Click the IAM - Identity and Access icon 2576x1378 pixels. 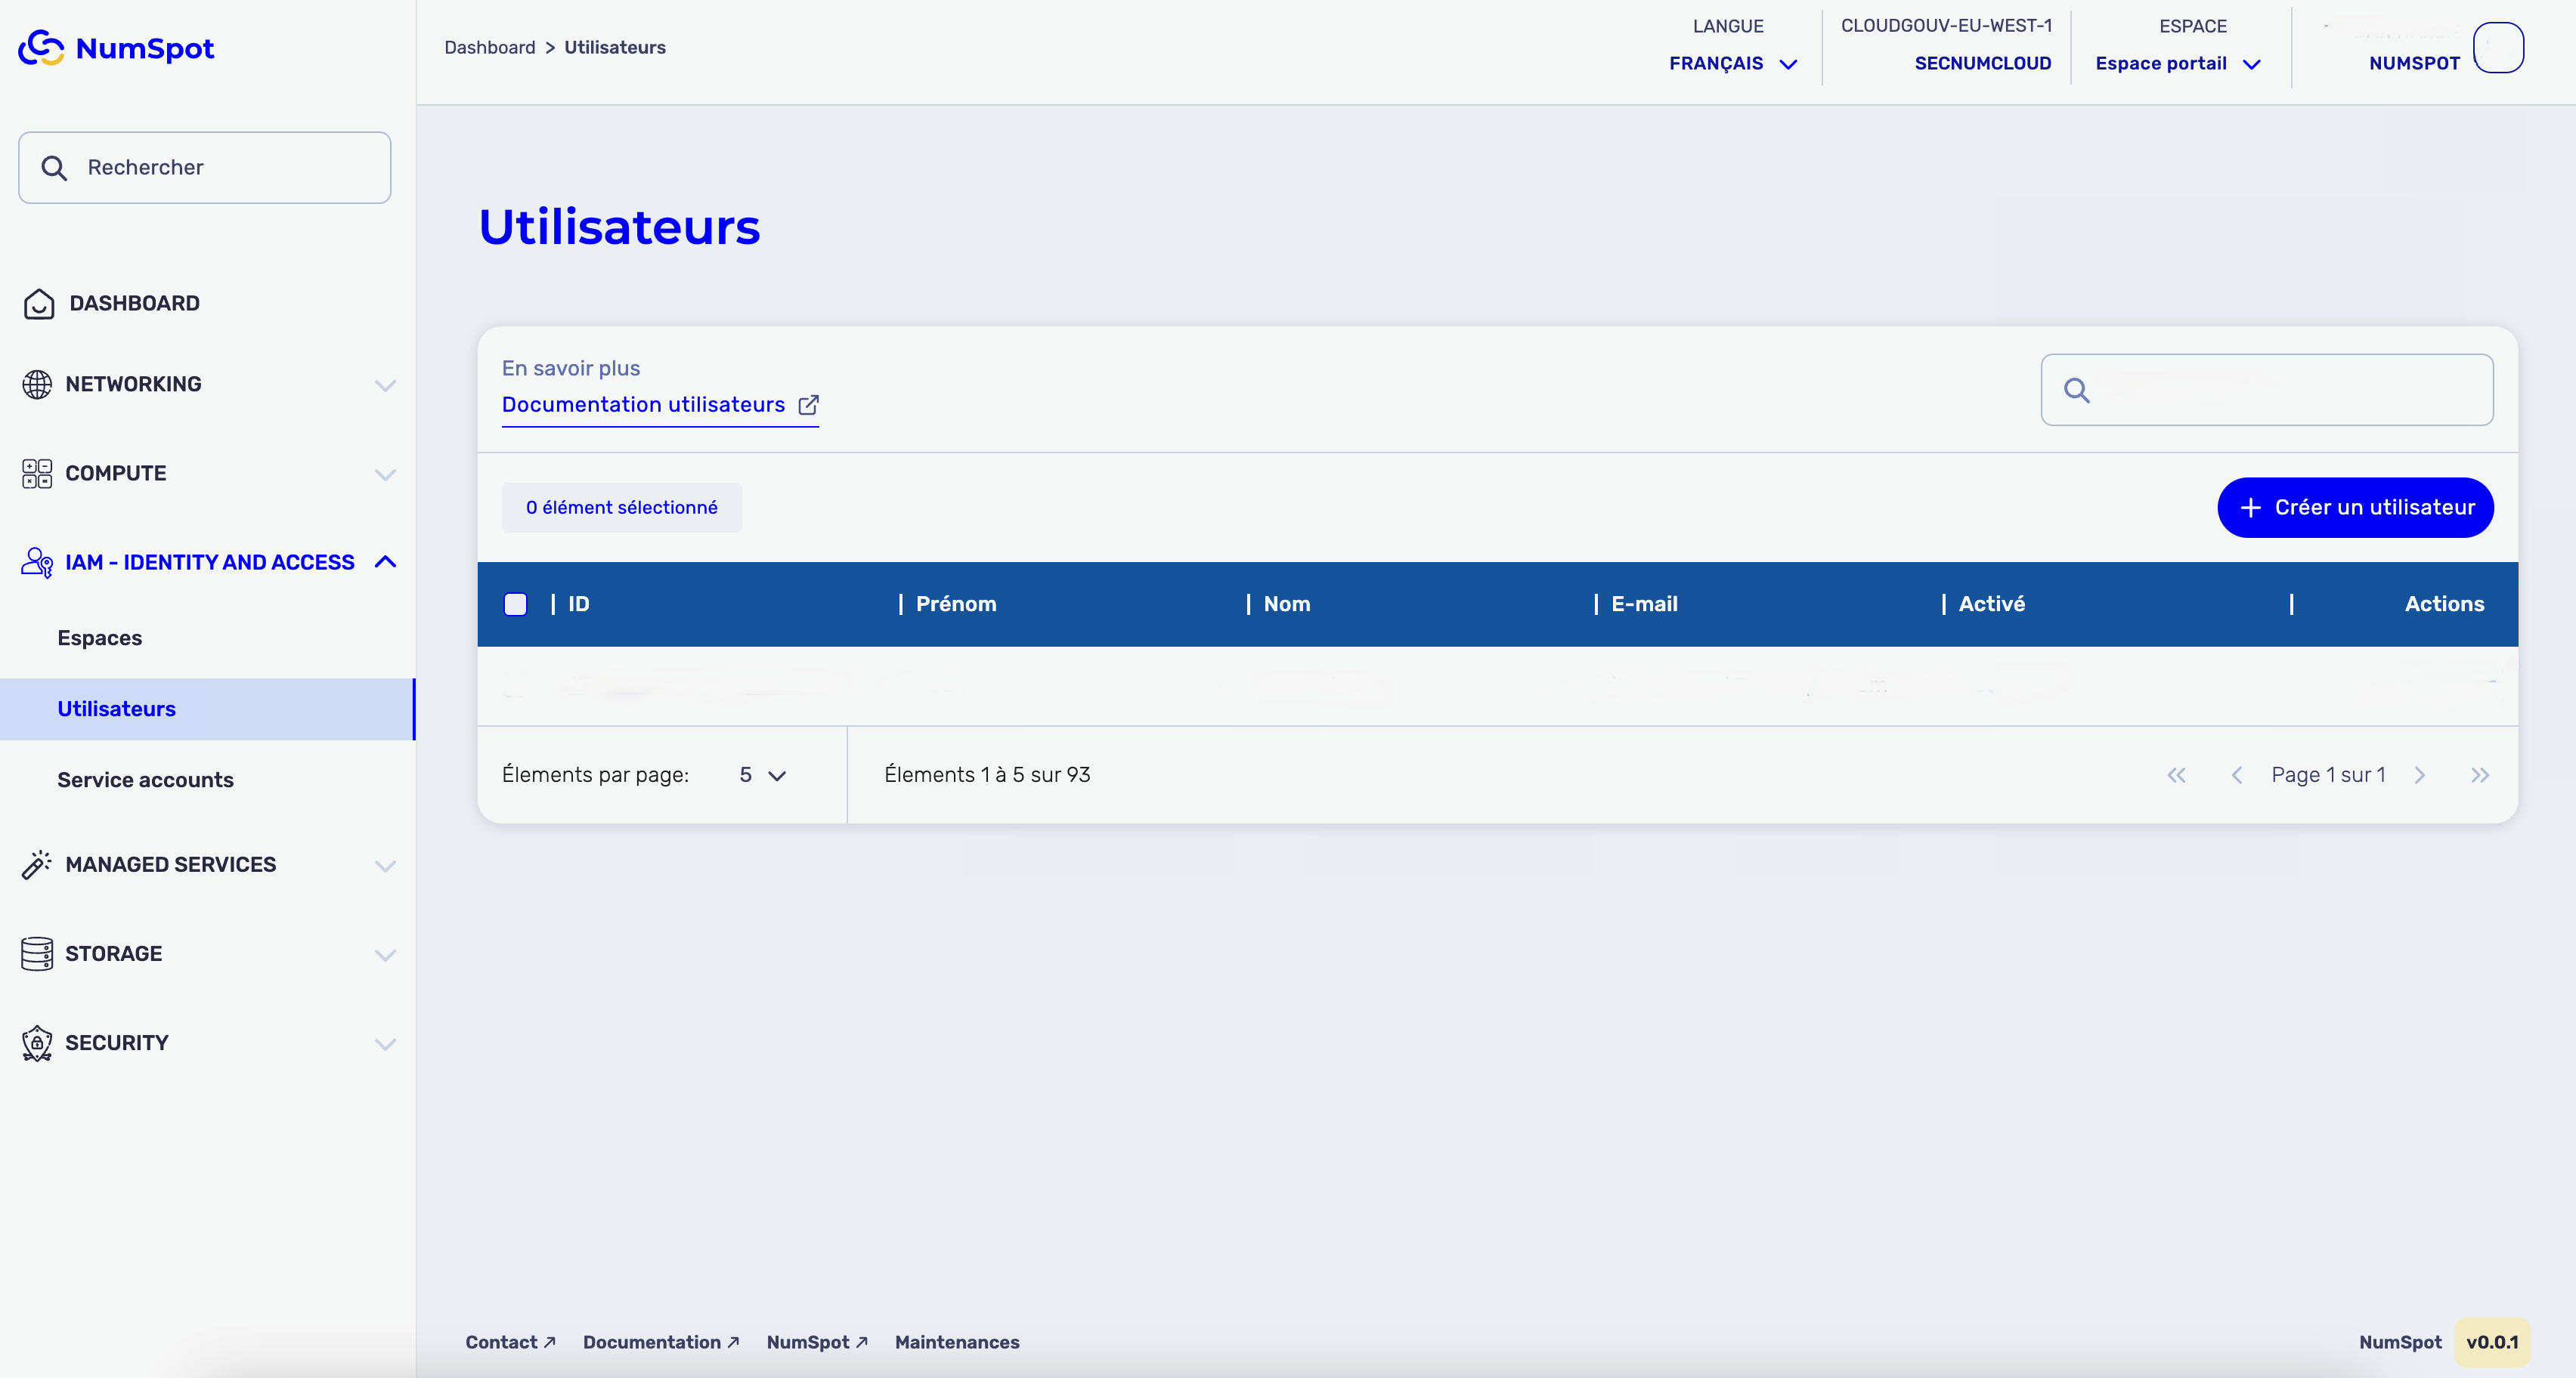34,562
